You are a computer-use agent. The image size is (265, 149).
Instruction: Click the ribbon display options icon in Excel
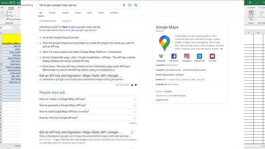tap(250, 2)
